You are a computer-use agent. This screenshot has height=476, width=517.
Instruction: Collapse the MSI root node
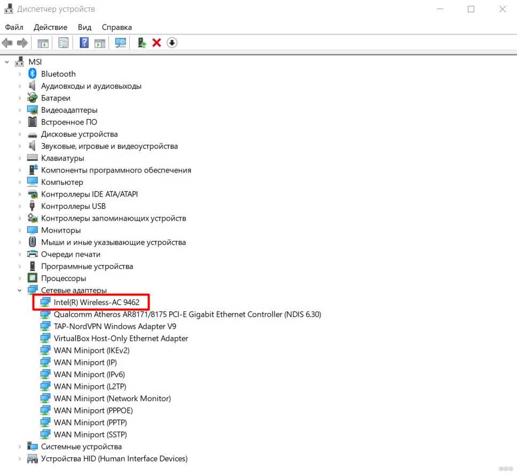pyautogui.click(x=7, y=62)
